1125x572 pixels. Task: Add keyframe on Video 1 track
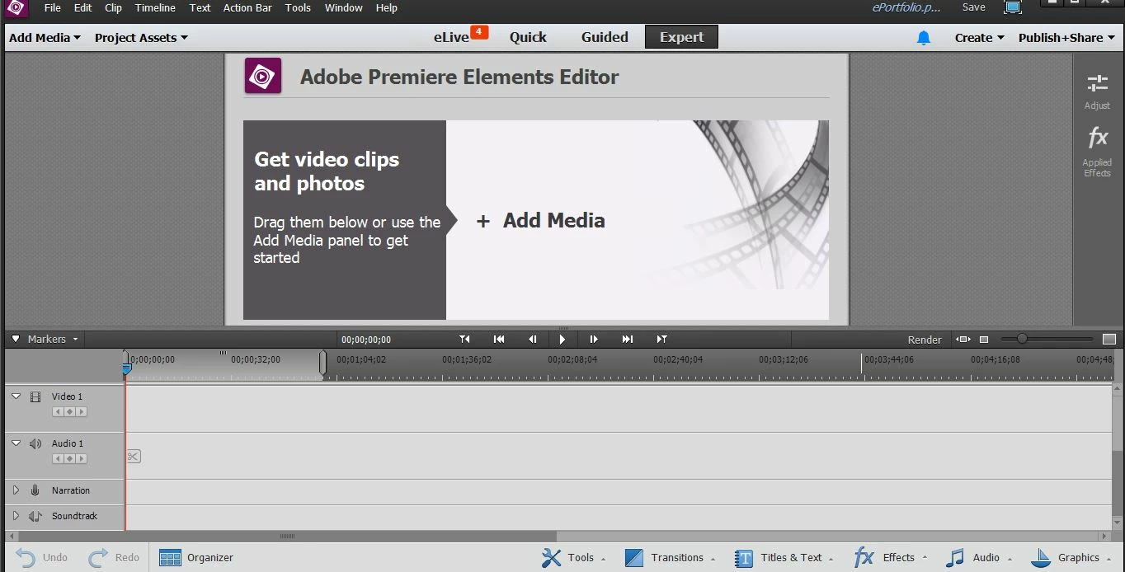point(69,411)
